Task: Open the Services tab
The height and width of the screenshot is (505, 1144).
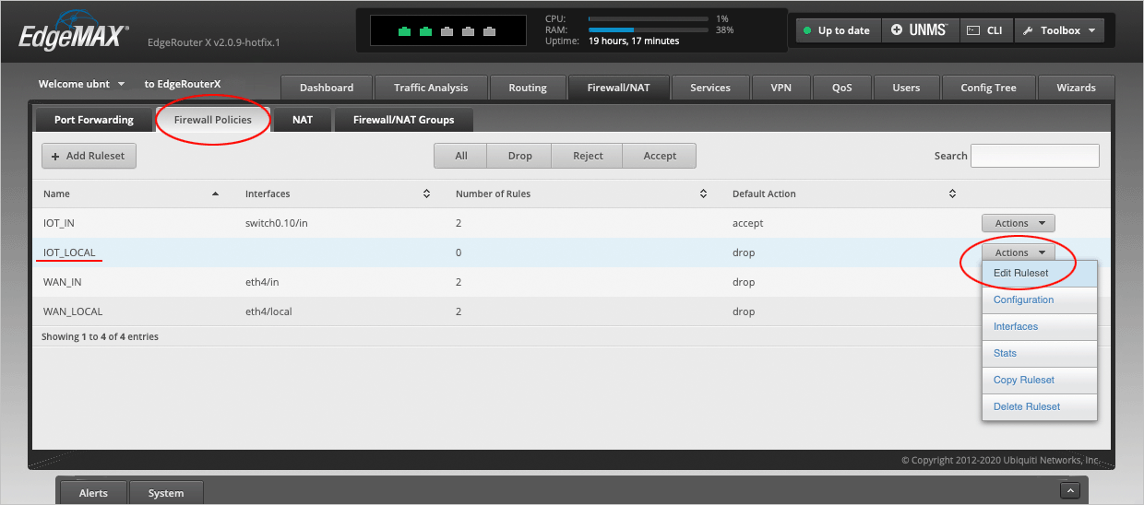Action: (710, 88)
